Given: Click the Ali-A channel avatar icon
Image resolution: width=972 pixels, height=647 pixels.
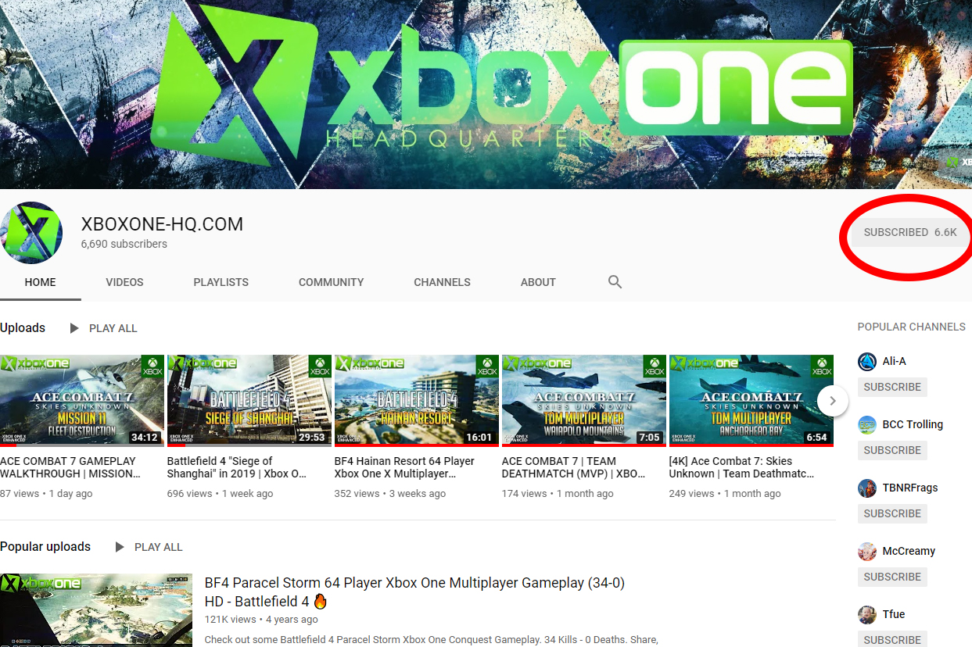Looking at the screenshot, I should (867, 361).
